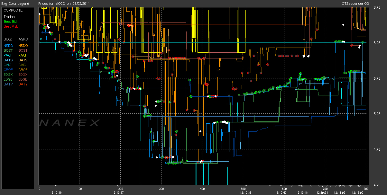This screenshot has height=195, width=387.
Task: Click the Trades entry in the composite legend
Action: (8, 17)
